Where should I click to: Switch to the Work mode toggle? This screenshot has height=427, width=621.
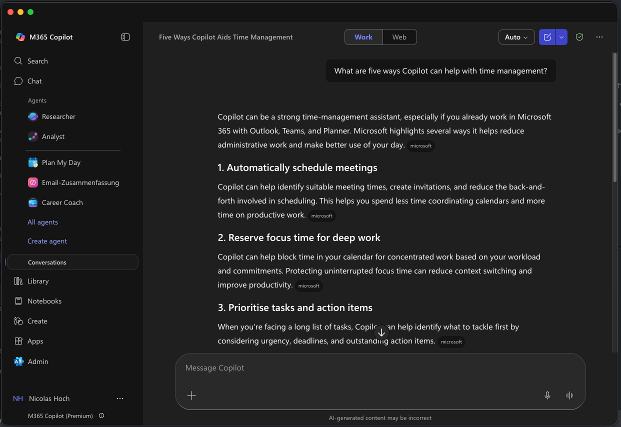tap(363, 37)
